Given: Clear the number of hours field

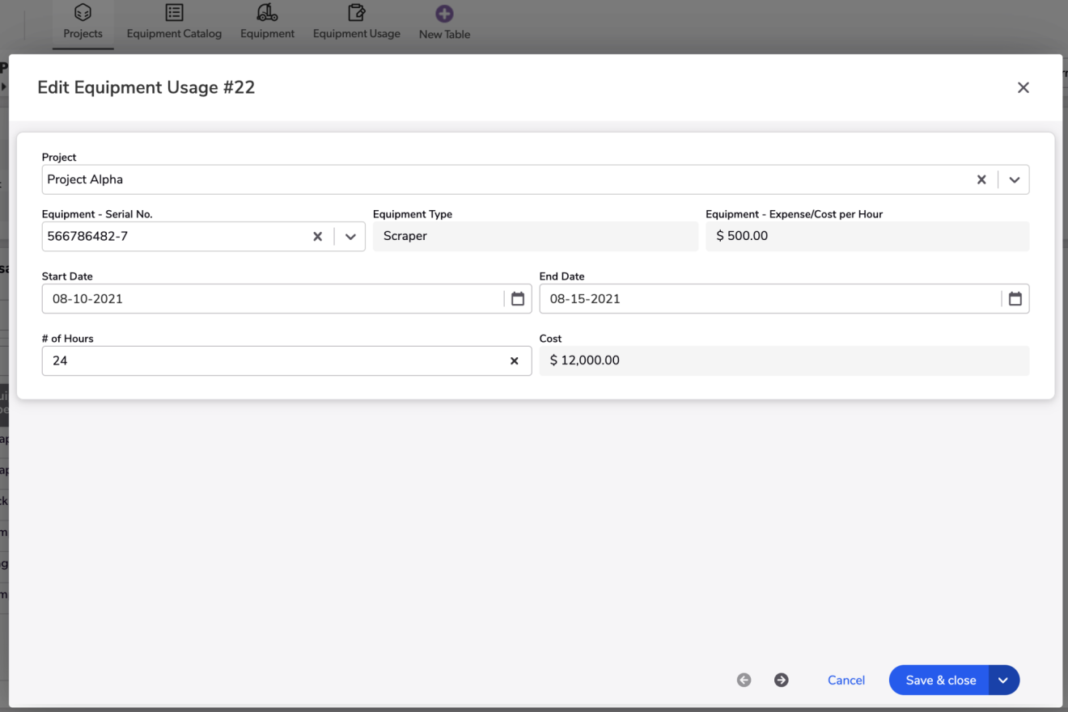Looking at the screenshot, I should pos(514,361).
